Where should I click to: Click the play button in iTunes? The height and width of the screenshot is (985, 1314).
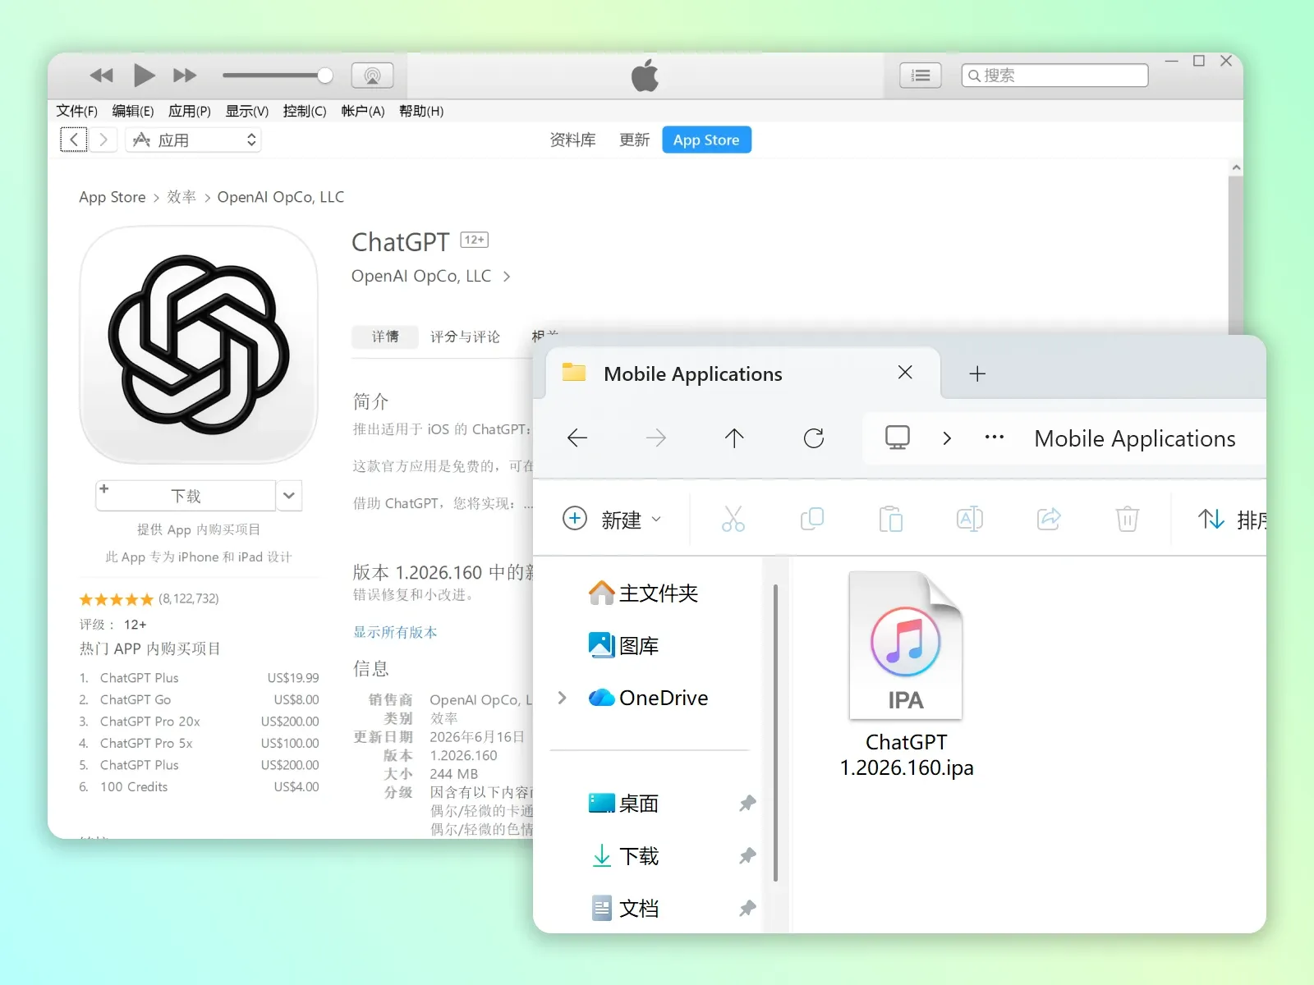[144, 76]
